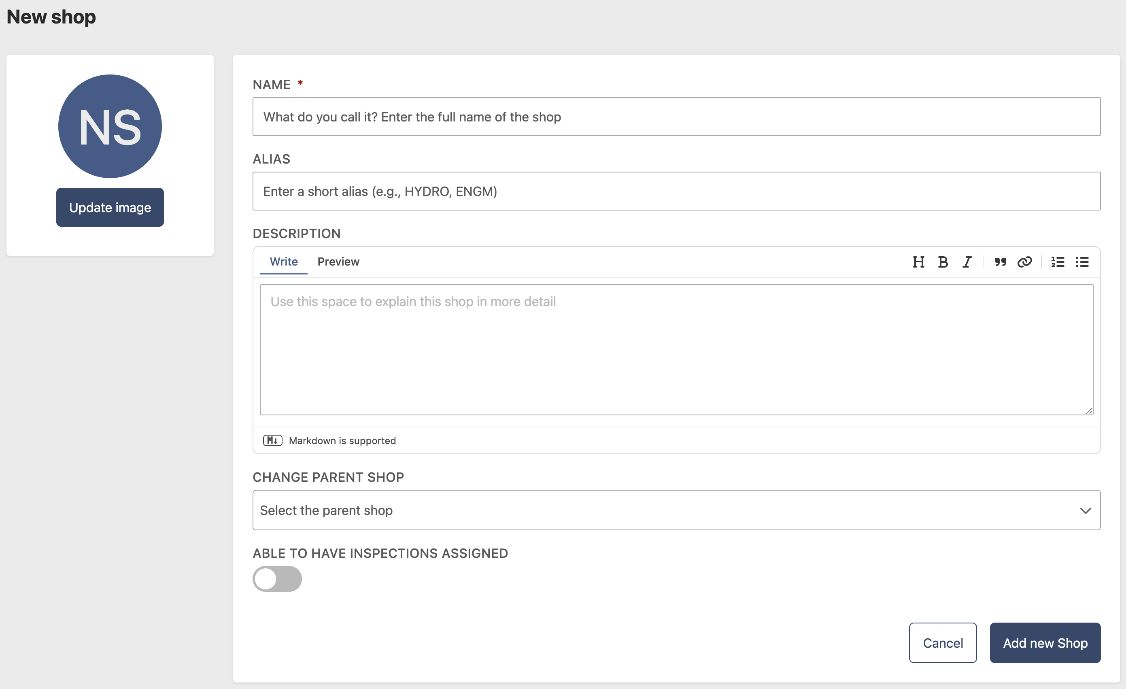This screenshot has height=689, width=1126.
Task: Insert heading with the H icon
Action: [x=918, y=262]
